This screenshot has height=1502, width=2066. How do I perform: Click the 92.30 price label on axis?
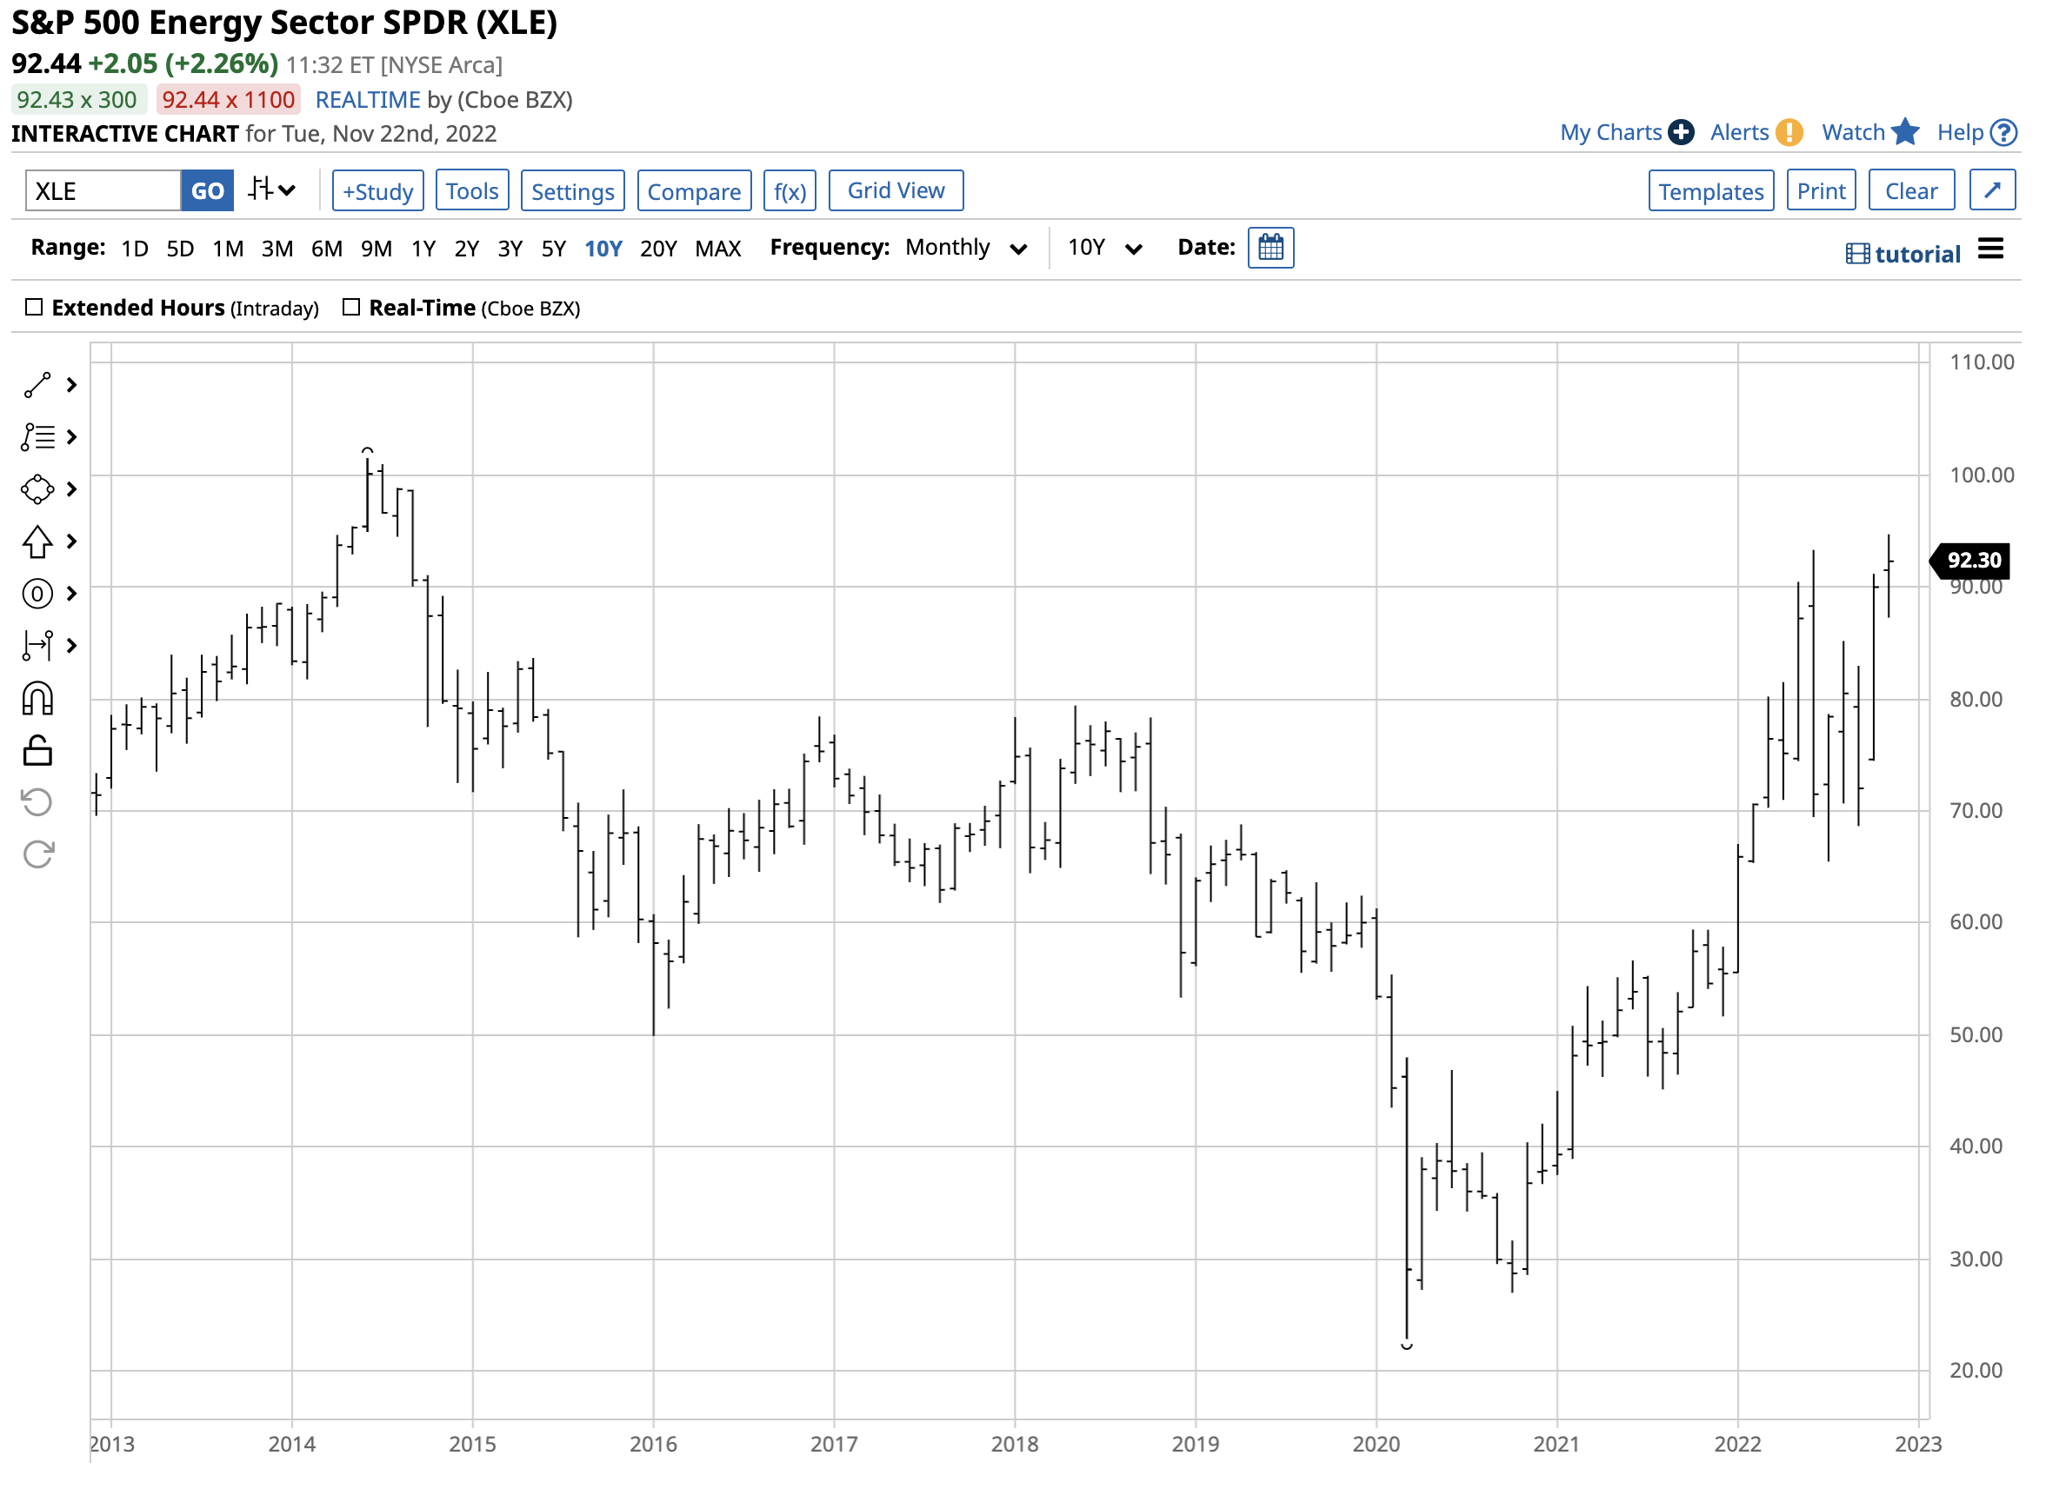point(1971,560)
